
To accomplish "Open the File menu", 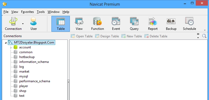I will pos(6,12).
